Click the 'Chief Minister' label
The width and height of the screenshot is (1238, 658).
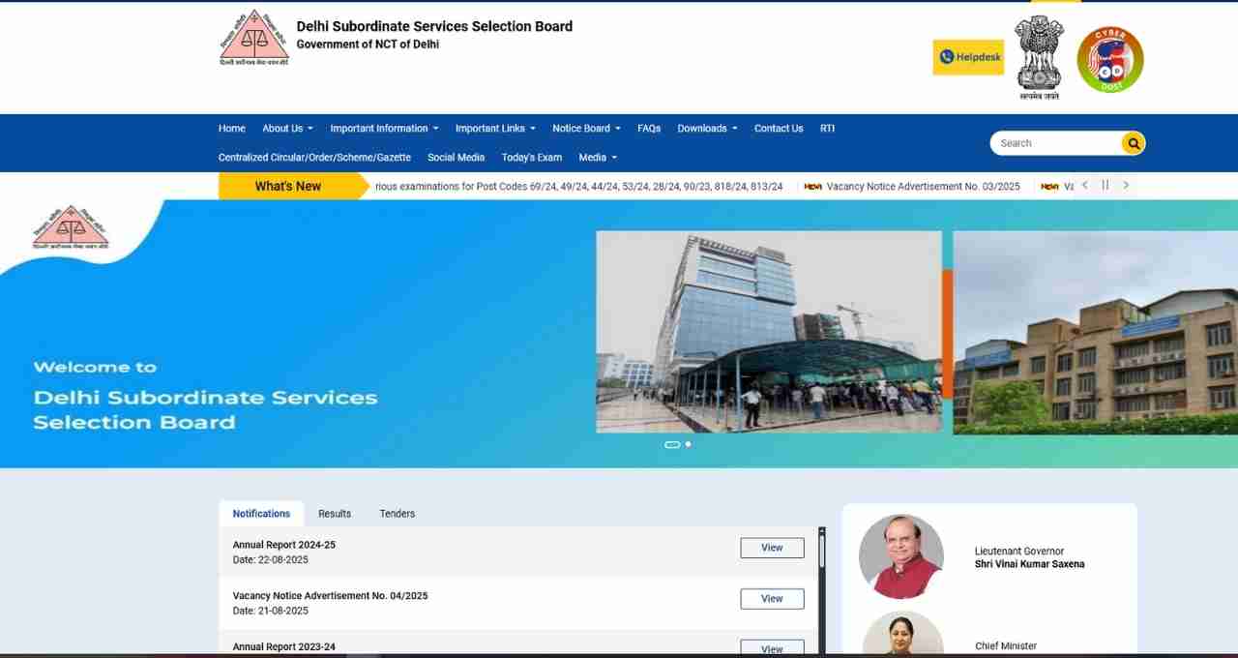tap(1006, 646)
